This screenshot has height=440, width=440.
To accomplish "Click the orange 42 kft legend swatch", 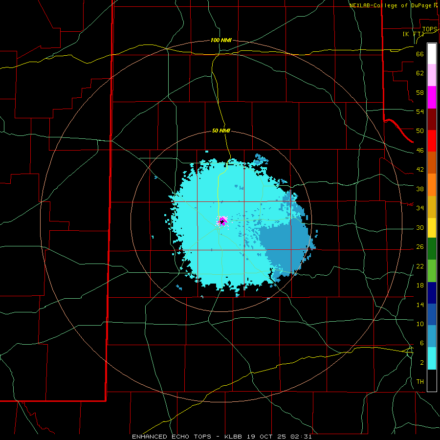I will click(x=432, y=185).
